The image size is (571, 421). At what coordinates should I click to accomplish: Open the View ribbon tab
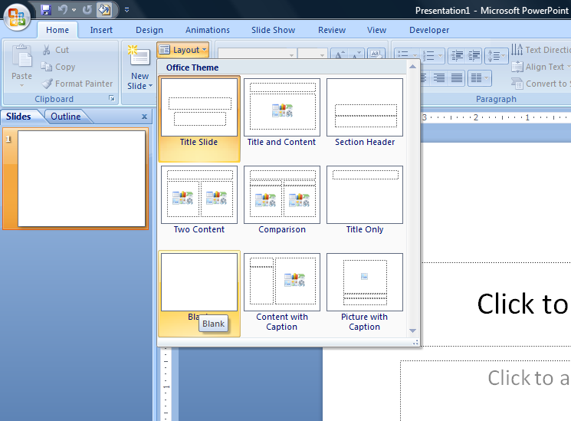pyautogui.click(x=376, y=30)
